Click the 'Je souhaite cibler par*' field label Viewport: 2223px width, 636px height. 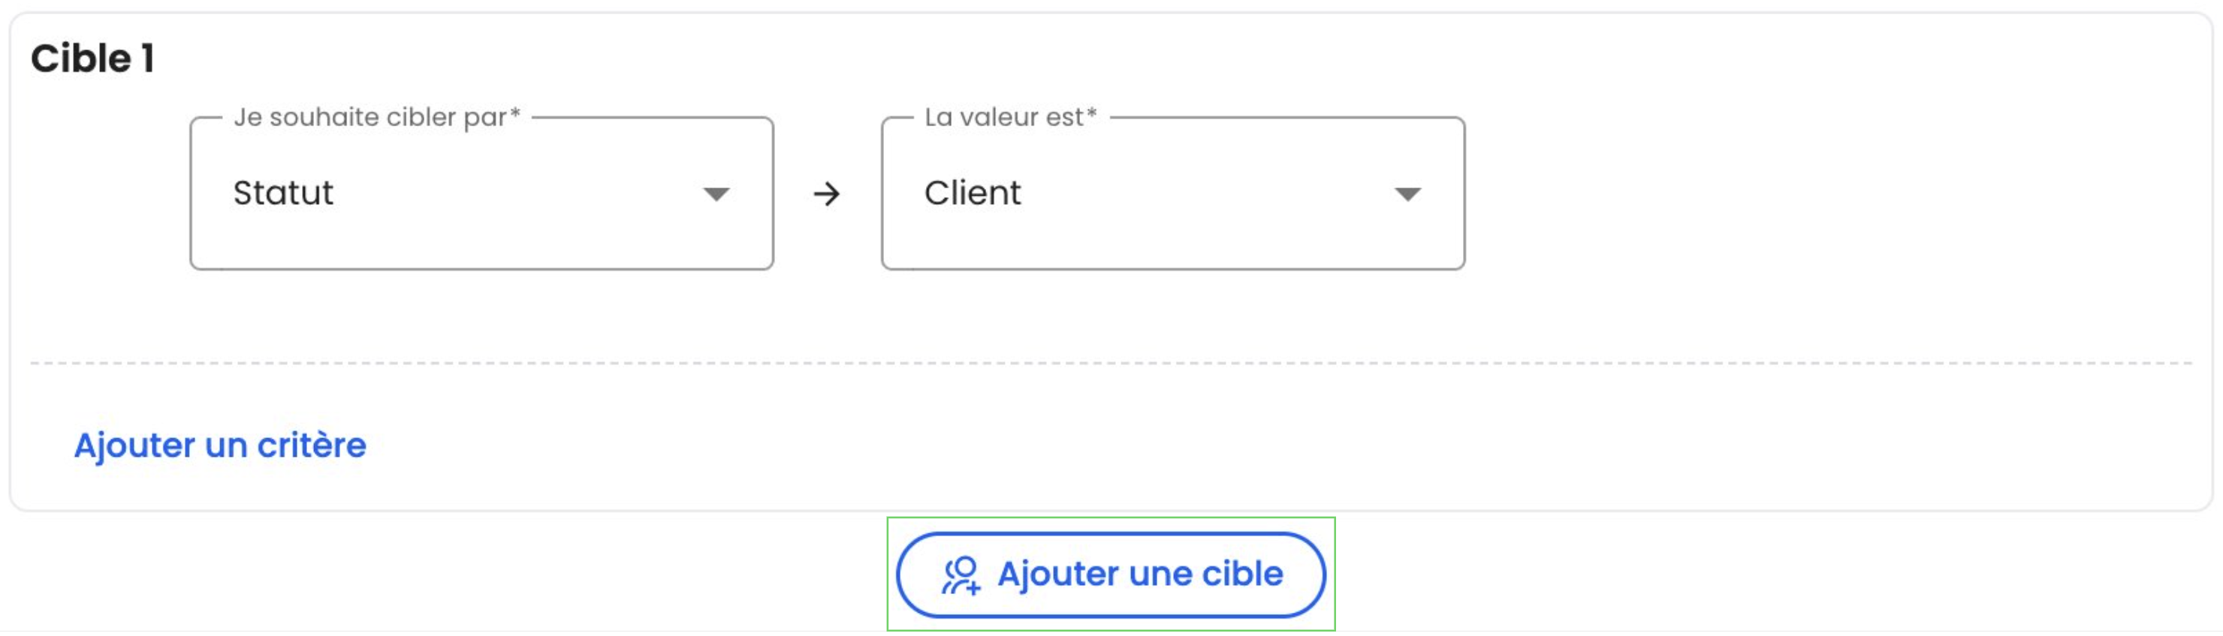tap(377, 117)
